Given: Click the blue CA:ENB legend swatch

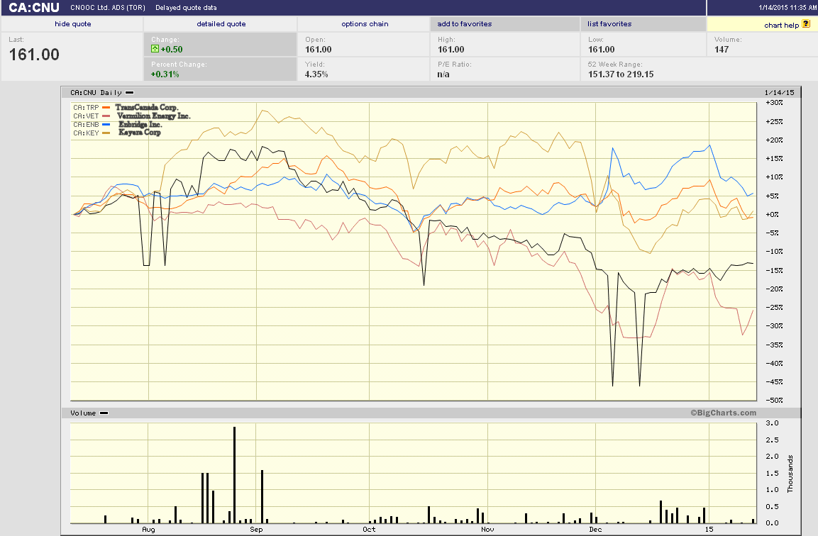Looking at the screenshot, I should coord(106,125).
